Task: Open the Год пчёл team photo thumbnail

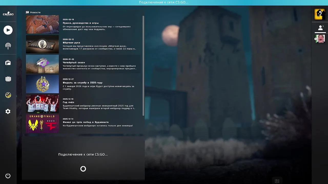Action: [x=42, y=104]
